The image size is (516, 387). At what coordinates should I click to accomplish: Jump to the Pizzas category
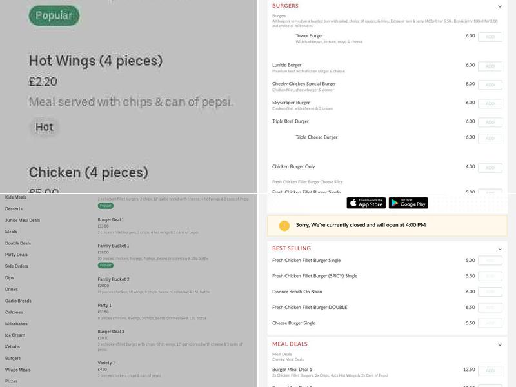click(x=12, y=381)
